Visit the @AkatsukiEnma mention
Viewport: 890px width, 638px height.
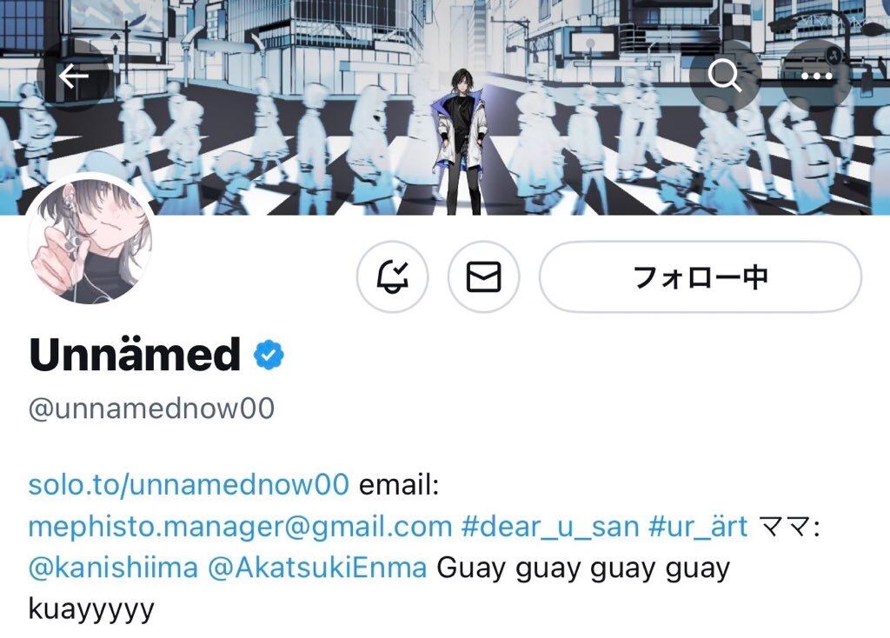pos(317,568)
